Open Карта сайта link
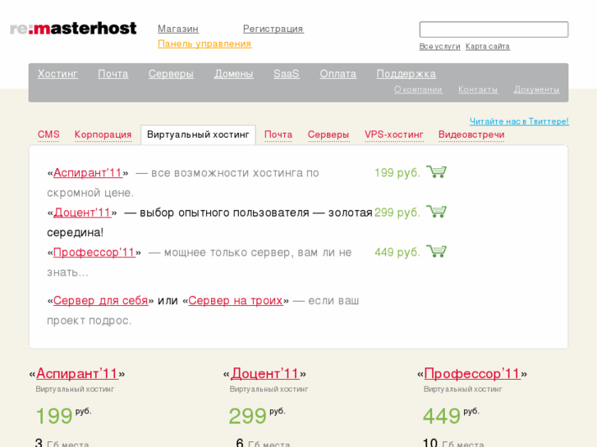 click(x=487, y=47)
